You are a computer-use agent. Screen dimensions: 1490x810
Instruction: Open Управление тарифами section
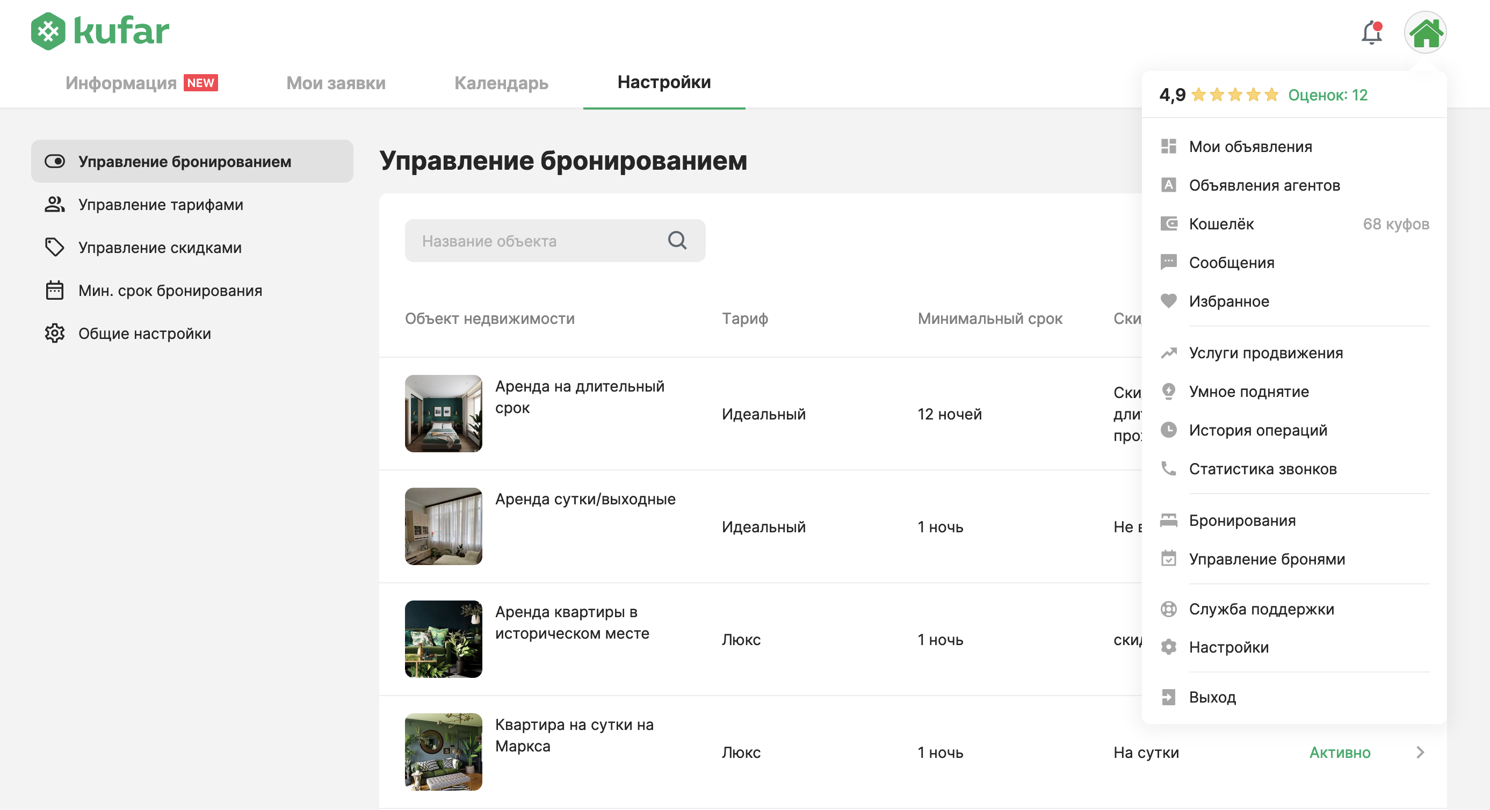click(x=192, y=204)
